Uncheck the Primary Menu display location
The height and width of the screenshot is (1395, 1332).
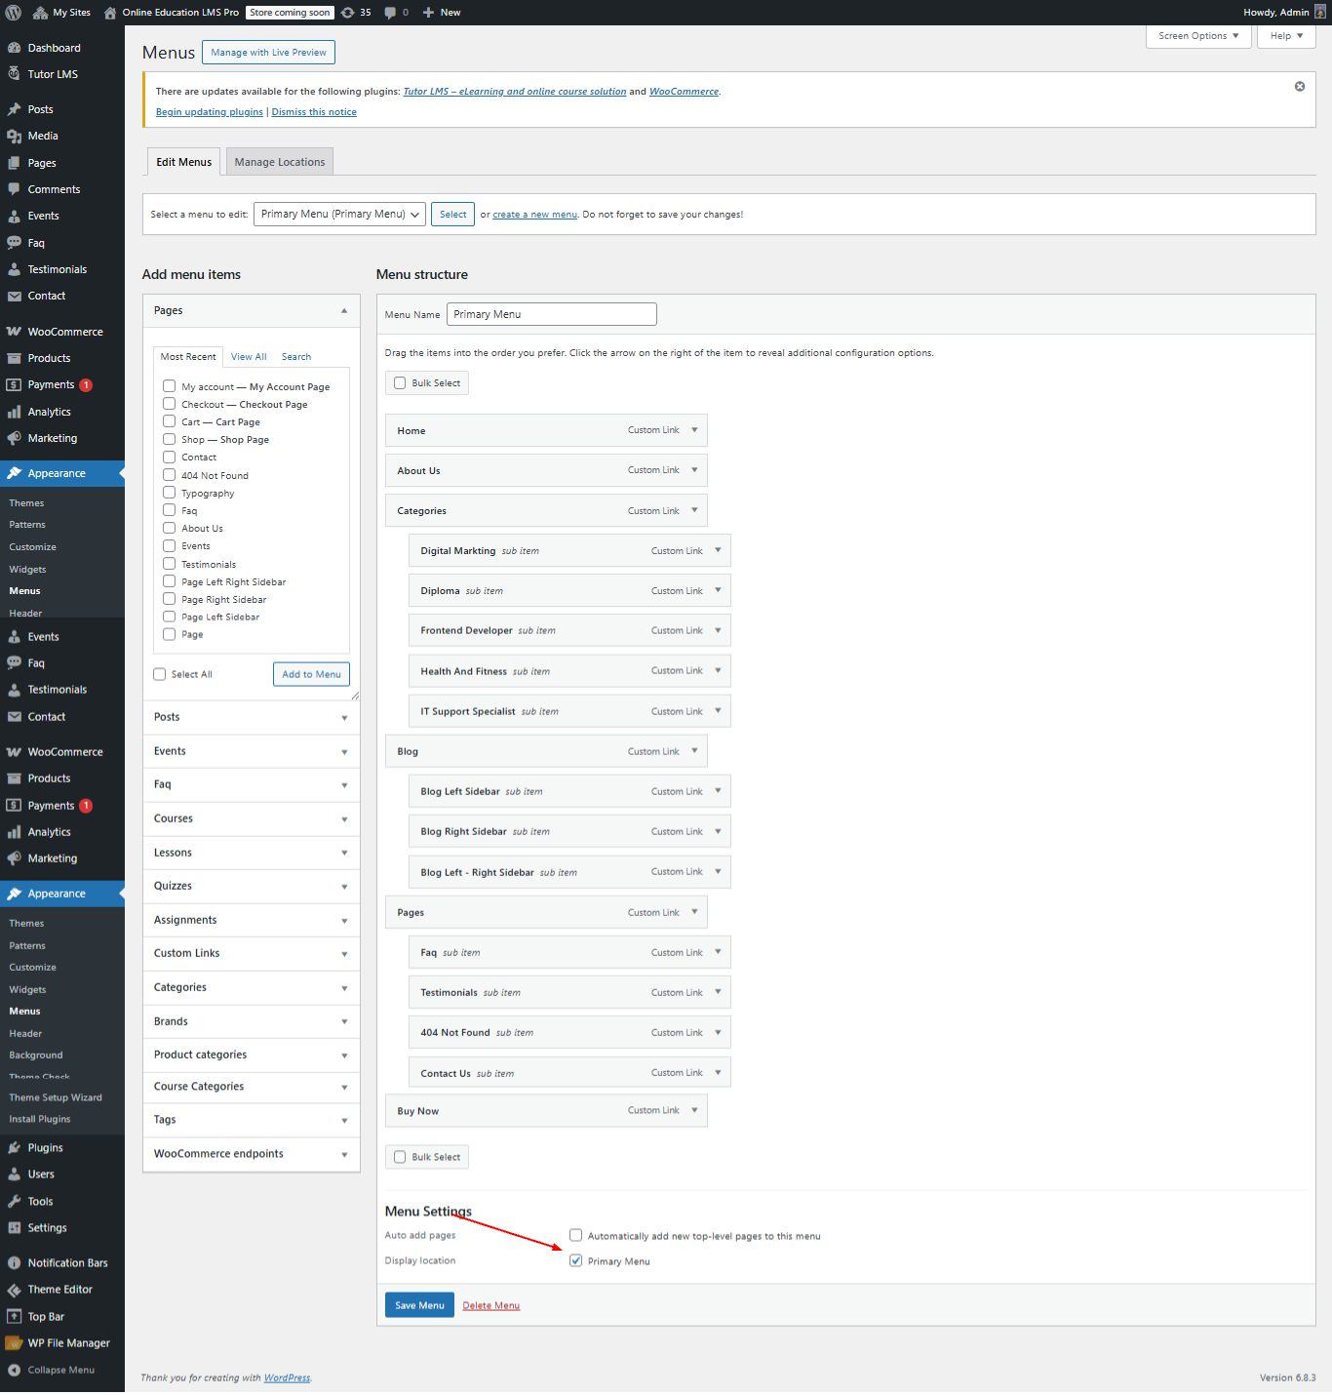[576, 1260]
